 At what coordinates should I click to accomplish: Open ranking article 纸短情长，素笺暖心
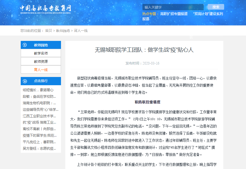click(x=38, y=90)
